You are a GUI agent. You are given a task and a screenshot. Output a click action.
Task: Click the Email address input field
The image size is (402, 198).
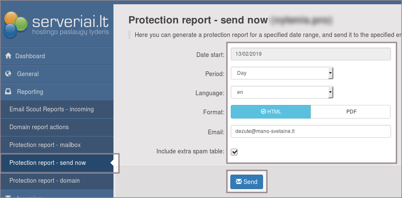point(310,131)
